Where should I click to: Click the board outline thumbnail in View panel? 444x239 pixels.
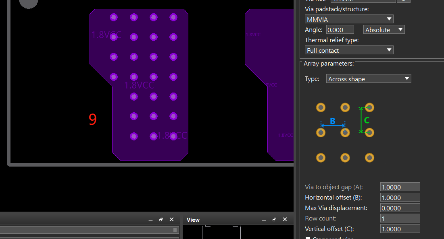221,232
